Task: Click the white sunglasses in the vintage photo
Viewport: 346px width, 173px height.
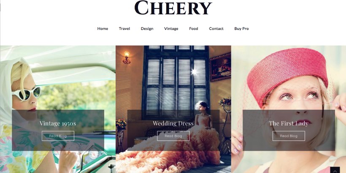Action: pos(27,93)
